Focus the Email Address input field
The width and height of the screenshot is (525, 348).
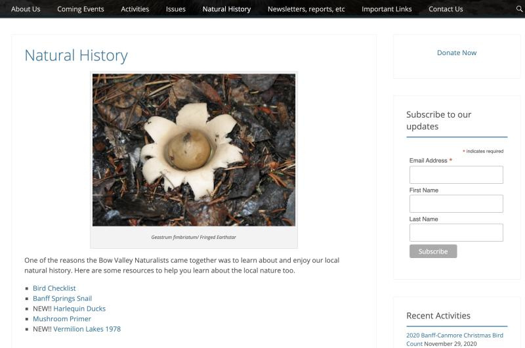[x=456, y=175]
